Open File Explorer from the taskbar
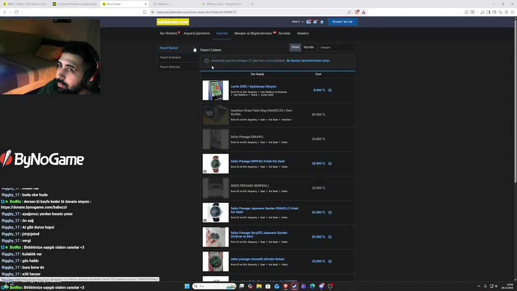Screen dimensions: 517x291 click(x=259, y=286)
